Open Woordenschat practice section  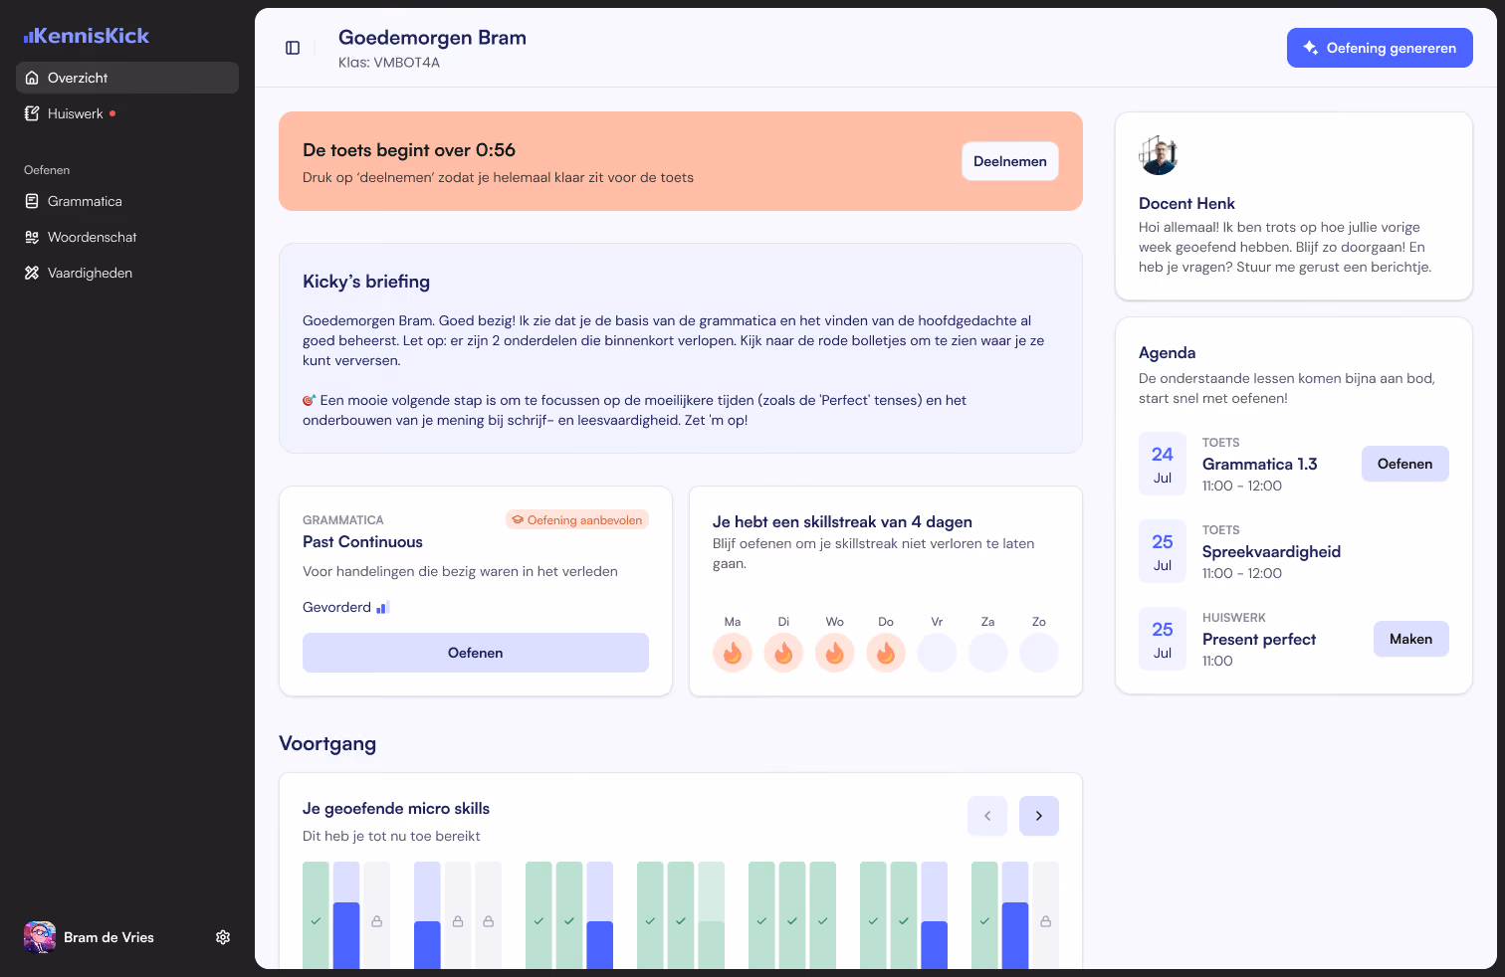(127, 237)
